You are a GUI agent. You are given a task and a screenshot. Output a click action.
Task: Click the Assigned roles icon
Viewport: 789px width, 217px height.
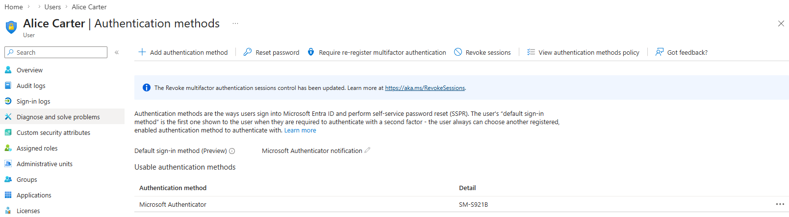tap(8, 148)
